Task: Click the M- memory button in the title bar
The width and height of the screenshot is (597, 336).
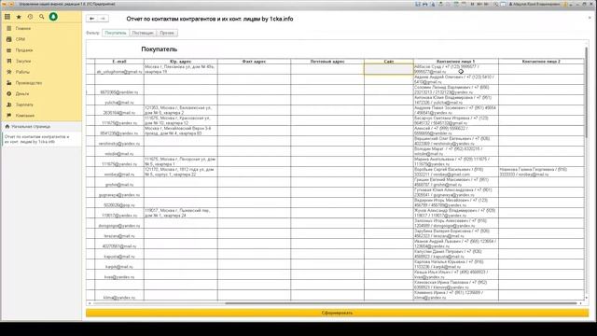Action: click(x=486, y=4)
